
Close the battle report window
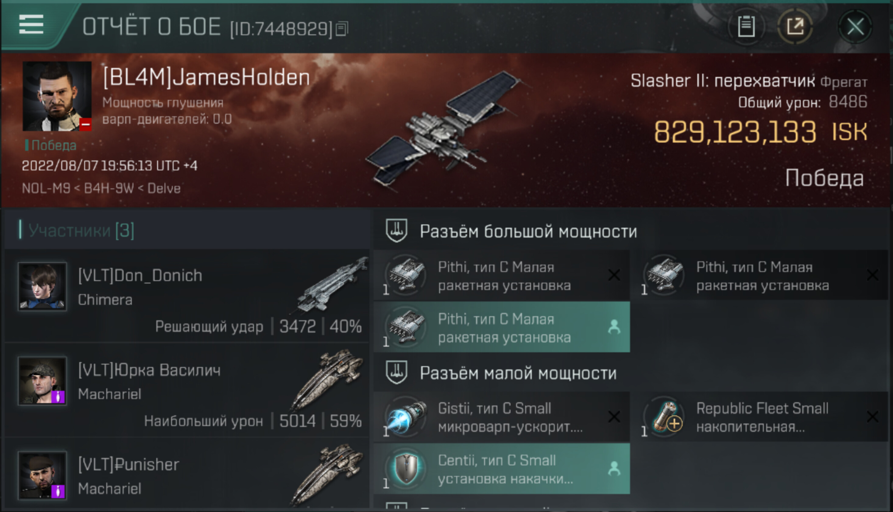[x=855, y=26]
